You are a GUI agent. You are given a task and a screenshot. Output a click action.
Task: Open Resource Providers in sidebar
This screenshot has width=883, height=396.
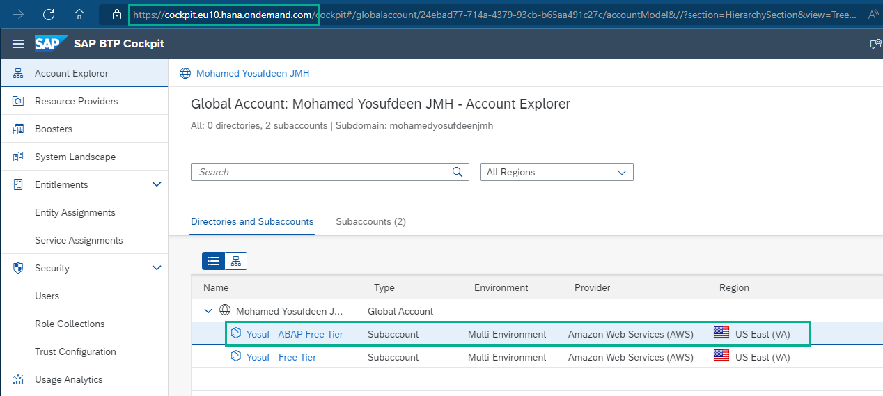[x=84, y=101]
